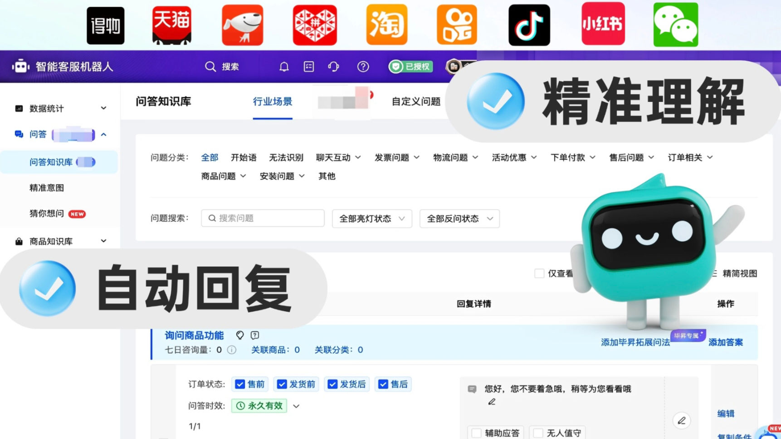This screenshot has width=781, height=439.
Task: Toggle the 发货后 checkbox
Action: click(x=332, y=384)
